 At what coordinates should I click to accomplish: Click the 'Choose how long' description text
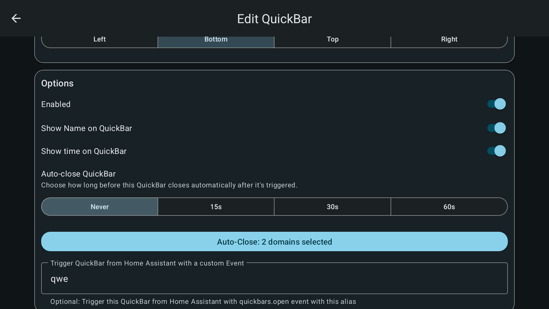(x=169, y=185)
